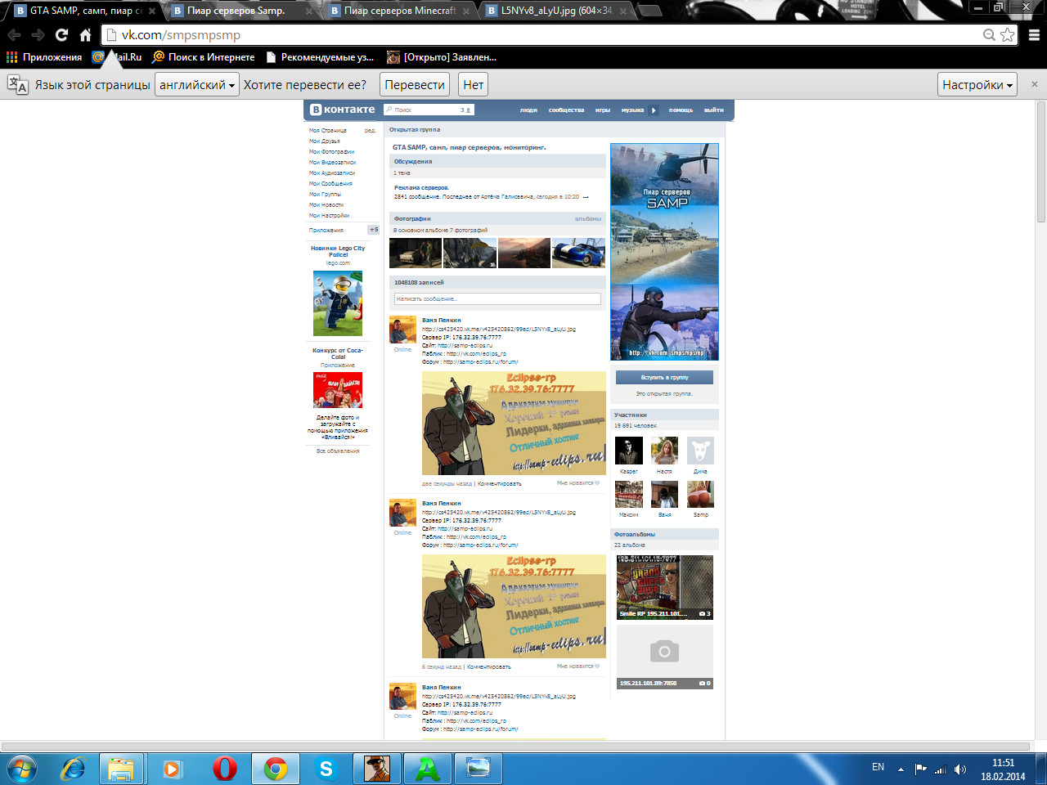Go back with the browser back arrow
1047x785 pixels.
[14, 35]
